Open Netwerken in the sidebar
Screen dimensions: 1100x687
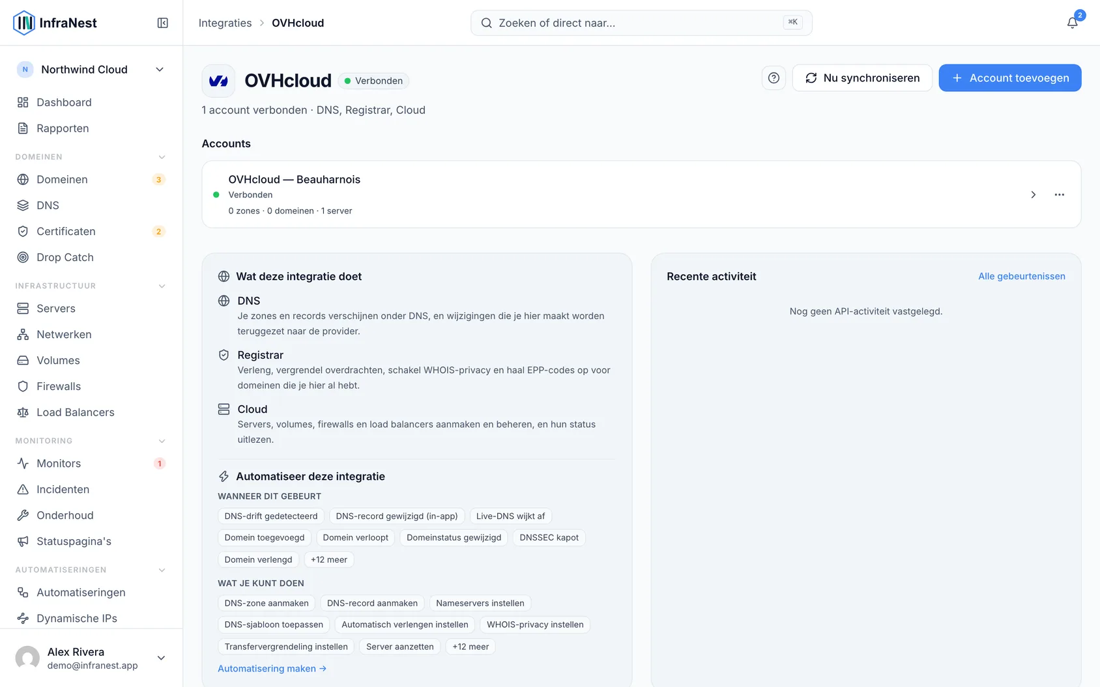point(91,334)
